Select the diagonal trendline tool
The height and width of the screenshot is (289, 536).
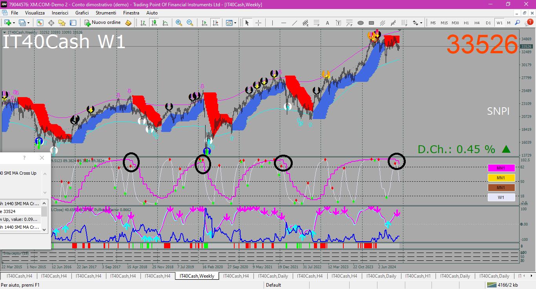tap(294, 23)
